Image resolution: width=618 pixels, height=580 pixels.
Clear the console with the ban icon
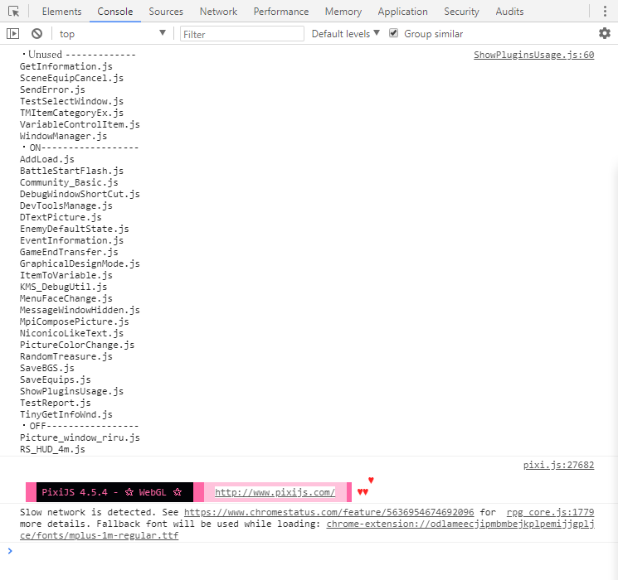[x=36, y=34]
